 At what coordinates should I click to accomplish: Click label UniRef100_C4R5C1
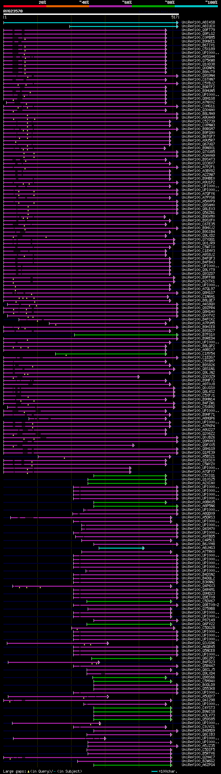click(198, 540)
